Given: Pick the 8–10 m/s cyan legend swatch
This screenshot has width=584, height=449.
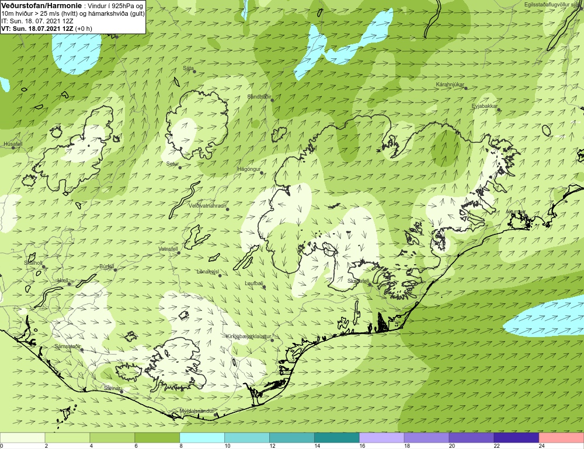Looking at the screenshot, I should (x=202, y=437).
